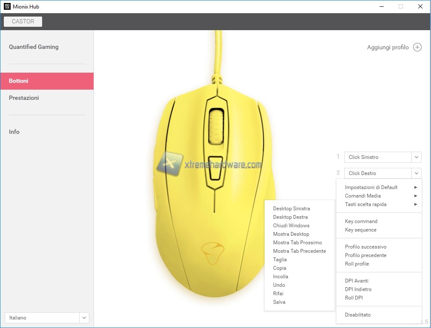Expand the Italiano language dropdown

pos(84,318)
